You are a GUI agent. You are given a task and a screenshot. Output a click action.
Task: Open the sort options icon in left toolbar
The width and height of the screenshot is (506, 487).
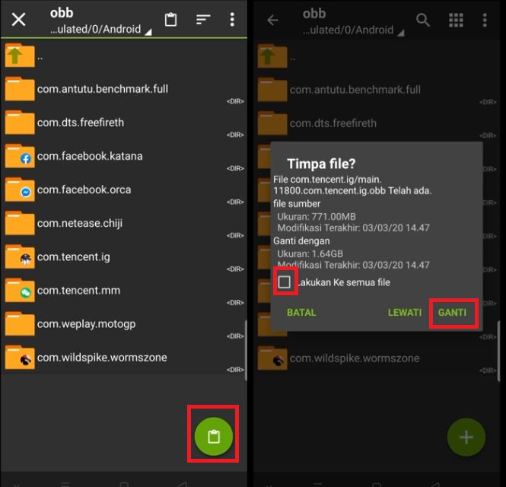click(203, 20)
